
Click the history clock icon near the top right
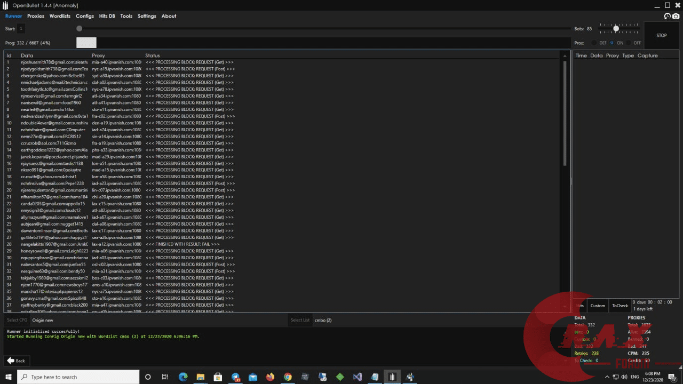(667, 16)
